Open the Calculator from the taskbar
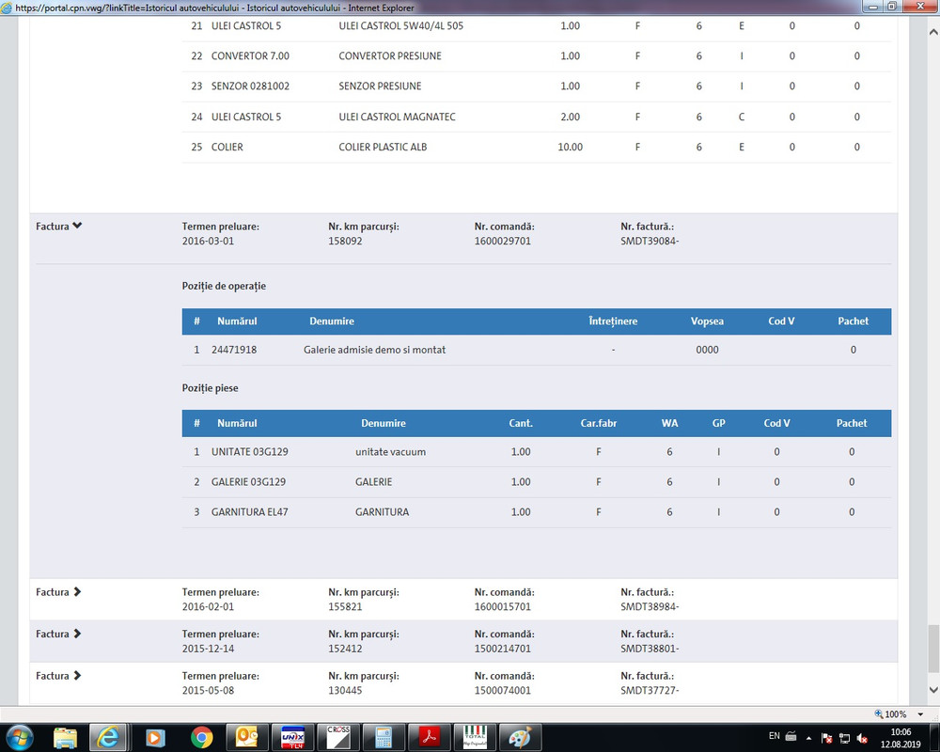 tap(384, 737)
